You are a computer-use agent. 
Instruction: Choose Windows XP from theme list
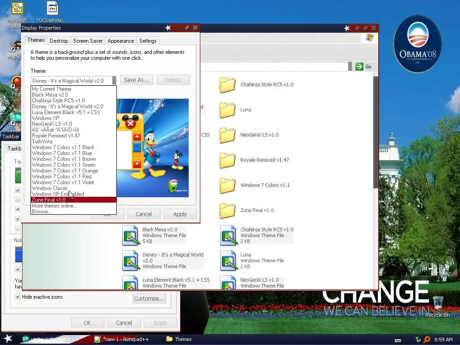point(74,118)
